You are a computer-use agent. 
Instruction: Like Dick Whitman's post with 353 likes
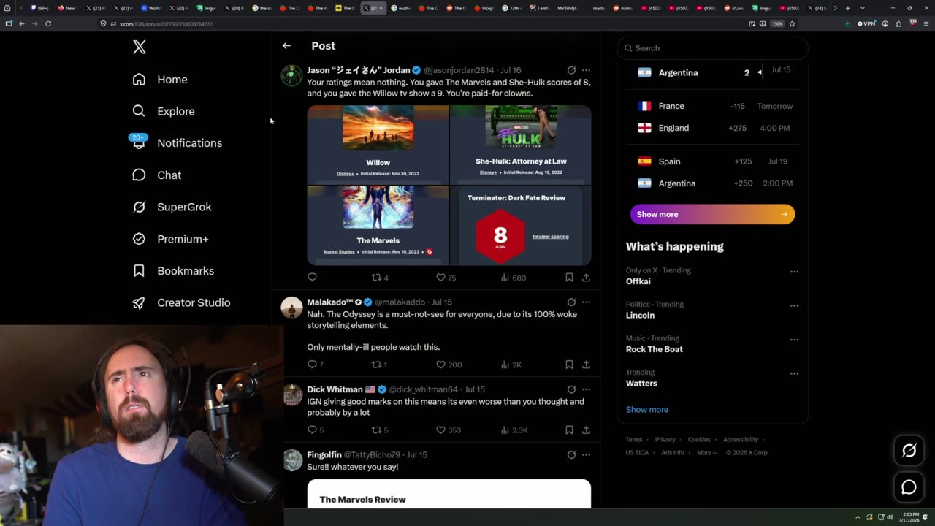coord(449,430)
